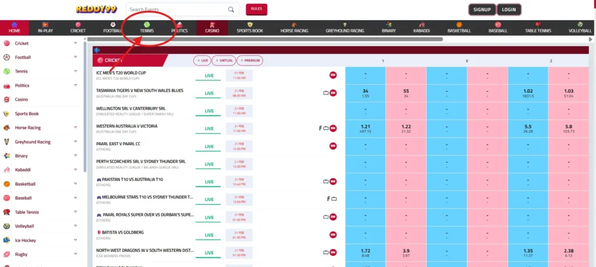Click the Ice Hockey icon in the sidebar
This screenshot has width=596, height=267.
click(6, 240)
